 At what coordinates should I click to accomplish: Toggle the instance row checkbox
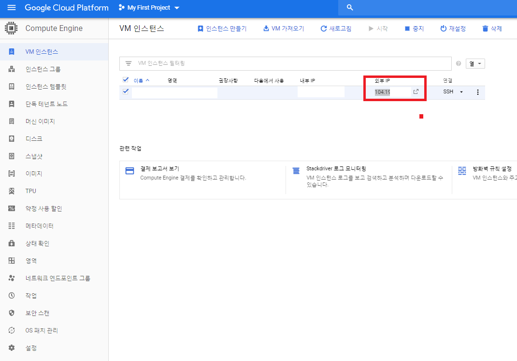[126, 91]
